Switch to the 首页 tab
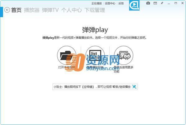This screenshot has height=125, width=186. 16,10
